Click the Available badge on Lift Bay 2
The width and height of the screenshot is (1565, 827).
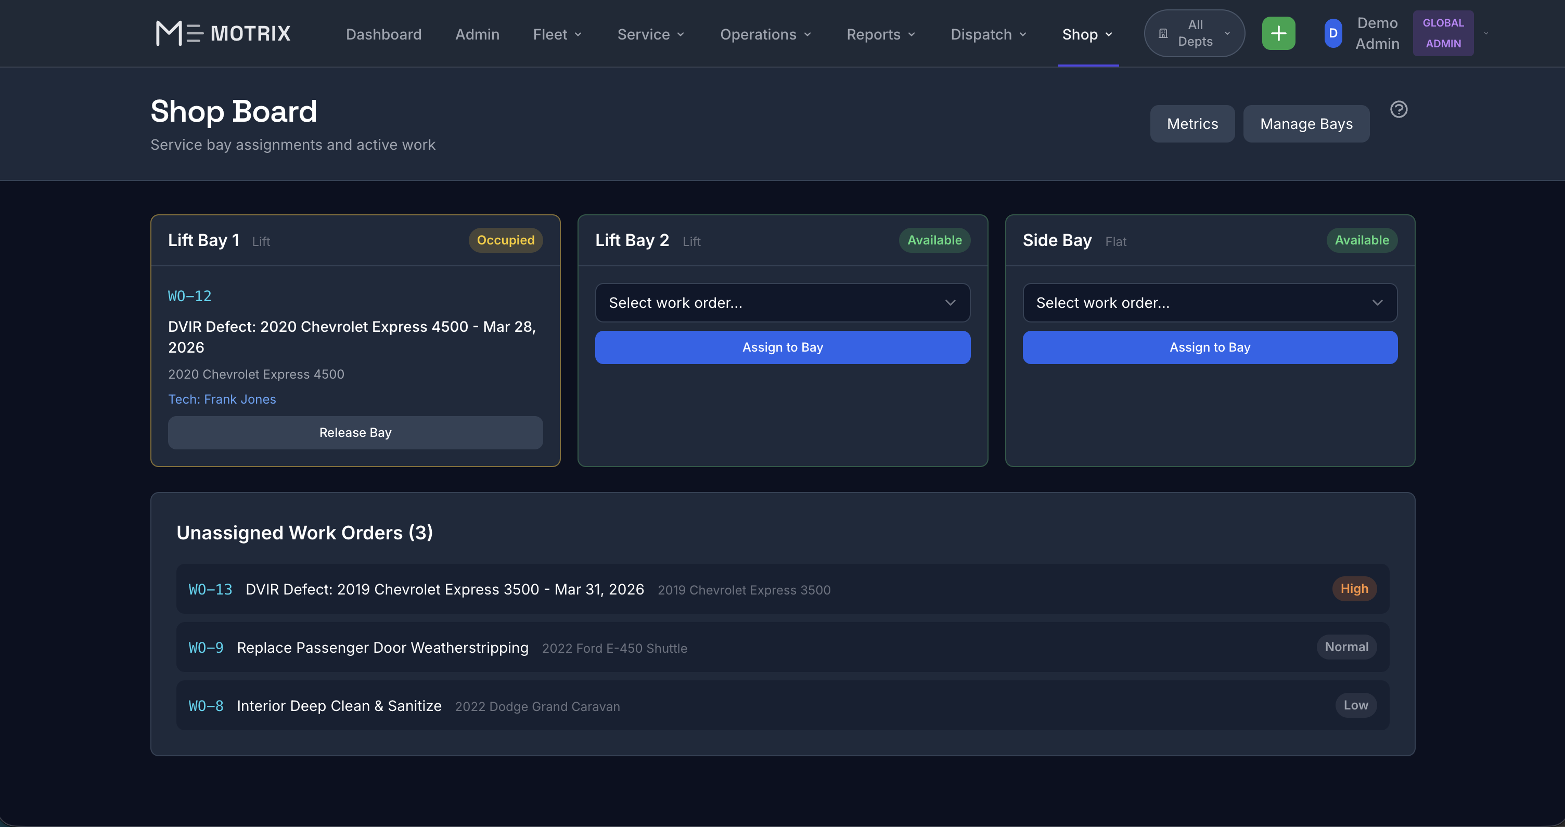point(934,240)
